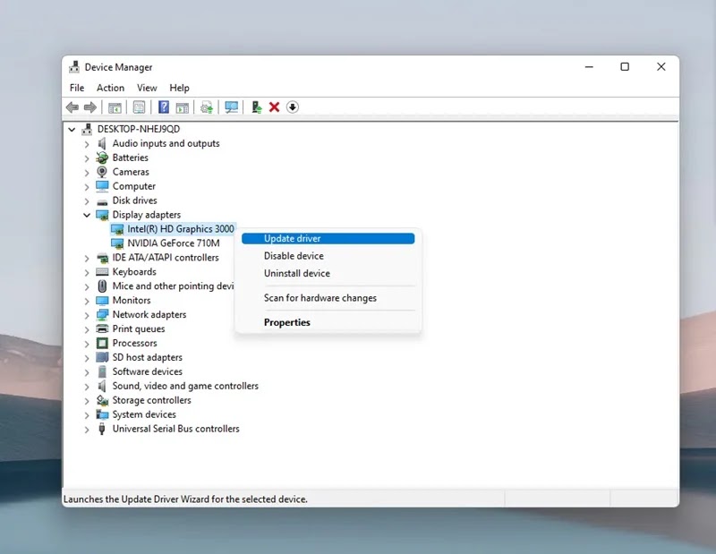Click the Batteries category icon
Screen dimensions: 716x554
tap(102, 158)
